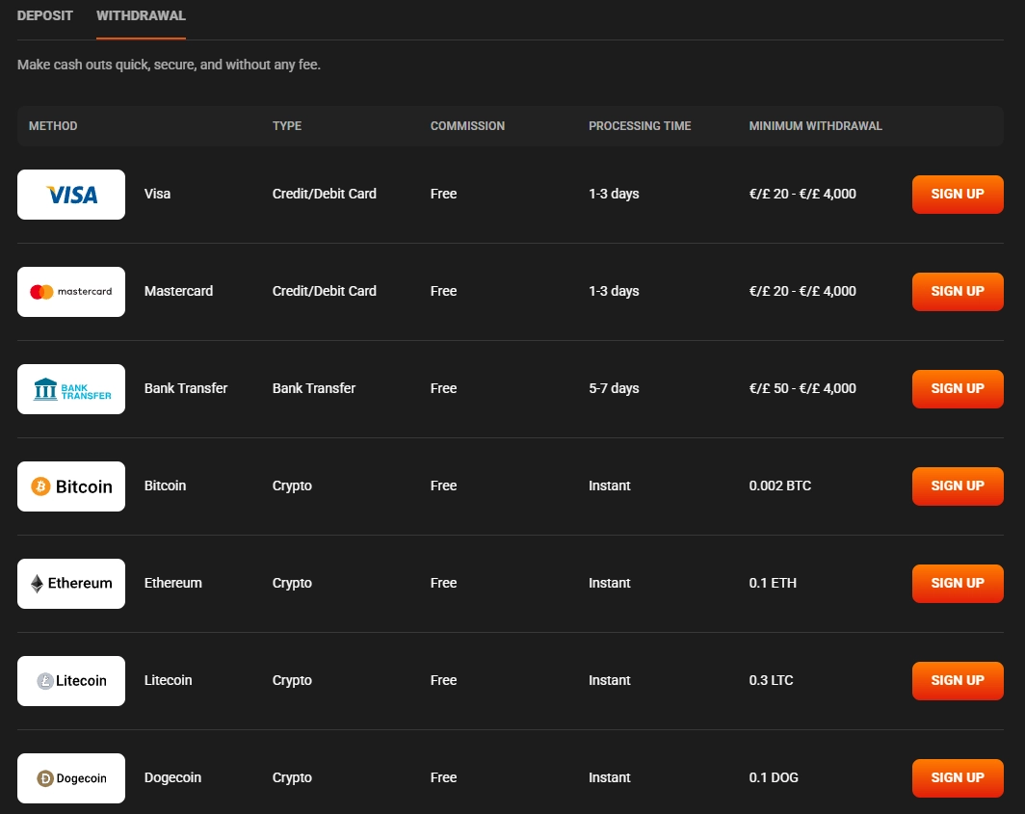The height and width of the screenshot is (814, 1025).
Task: Click 1-3 days in Mastercard row
Action: [614, 292]
